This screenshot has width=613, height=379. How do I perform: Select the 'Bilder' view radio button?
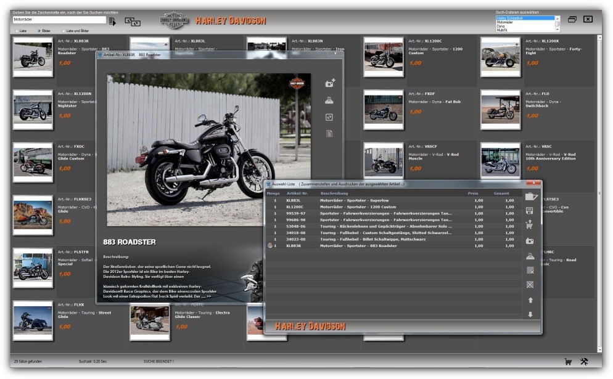coord(39,31)
